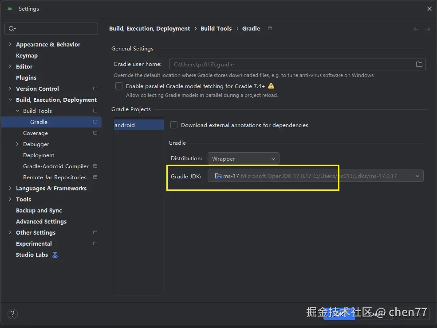
Task: Open Remote Jar Repositories settings
Action: point(55,177)
